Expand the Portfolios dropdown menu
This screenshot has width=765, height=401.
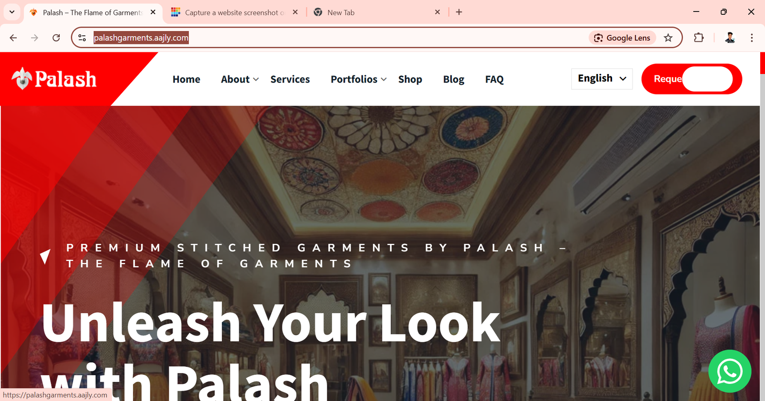[x=359, y=79]
